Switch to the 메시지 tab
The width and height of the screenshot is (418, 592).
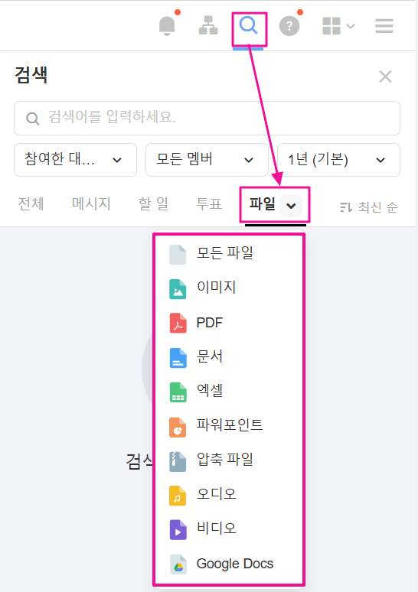[x=91, y=204]
